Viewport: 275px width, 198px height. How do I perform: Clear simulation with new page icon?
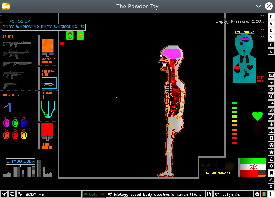click(209, 195)
